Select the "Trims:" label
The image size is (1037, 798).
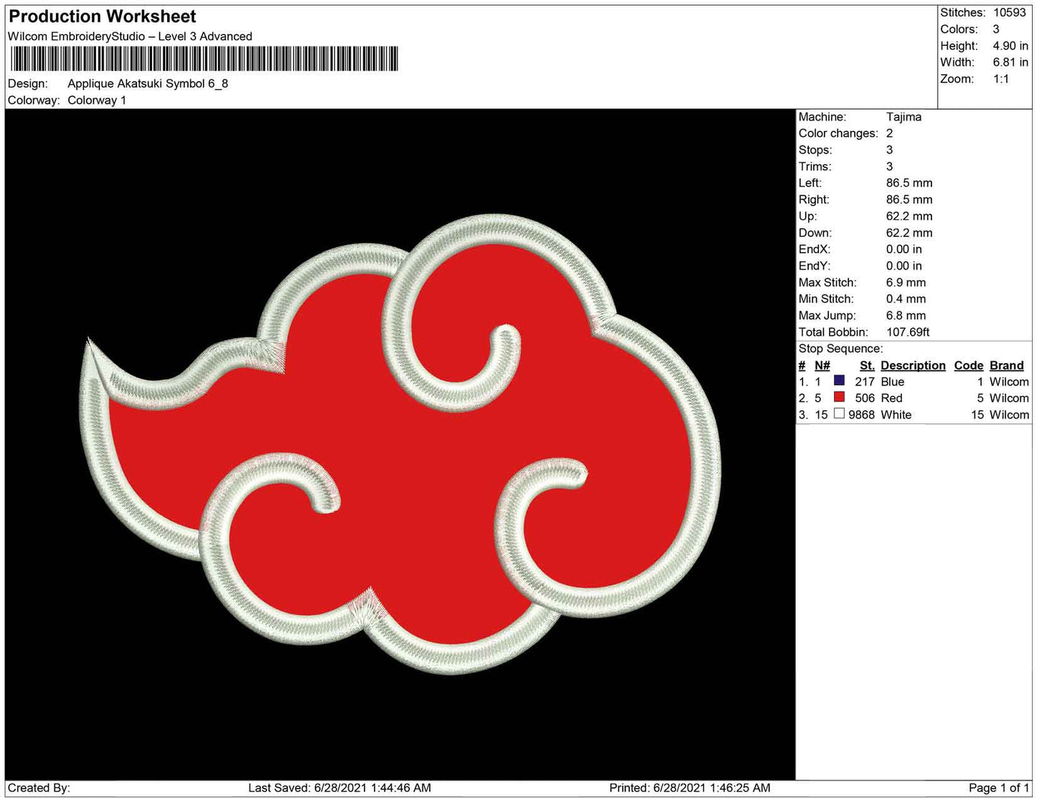pyautogui.click(x=815, y=166)
